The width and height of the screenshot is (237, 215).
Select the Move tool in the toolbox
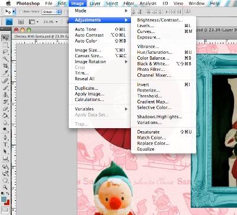tap(5, 38)
